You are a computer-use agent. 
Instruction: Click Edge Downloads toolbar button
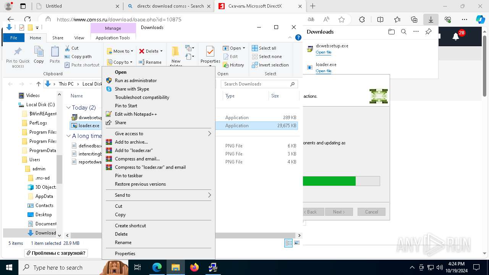[431, 19]
